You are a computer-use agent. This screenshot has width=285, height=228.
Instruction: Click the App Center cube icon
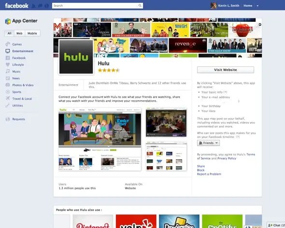[x=8, y=21]
